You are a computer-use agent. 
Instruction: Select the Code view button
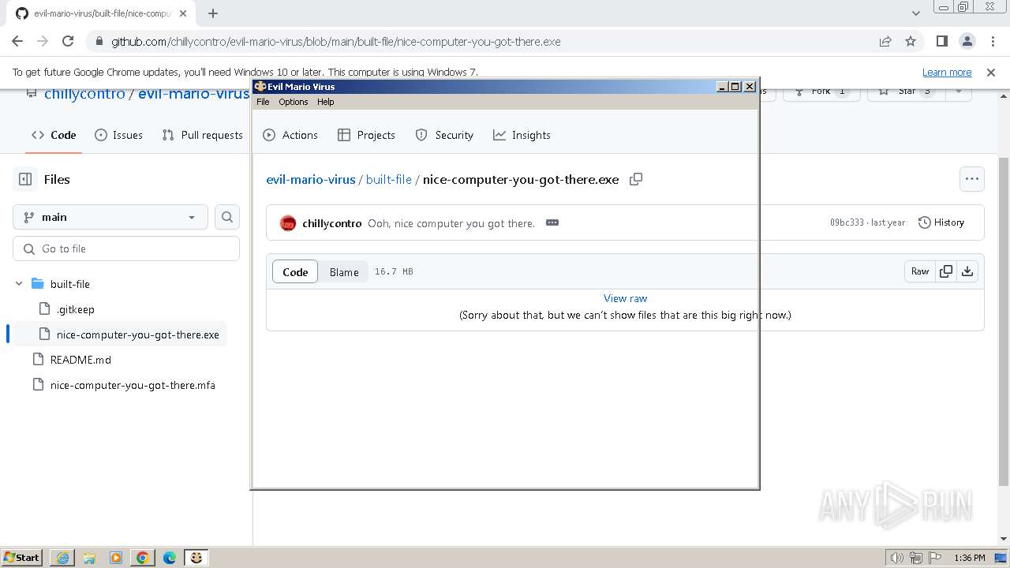pyautogui.click(x=295, y=271)
